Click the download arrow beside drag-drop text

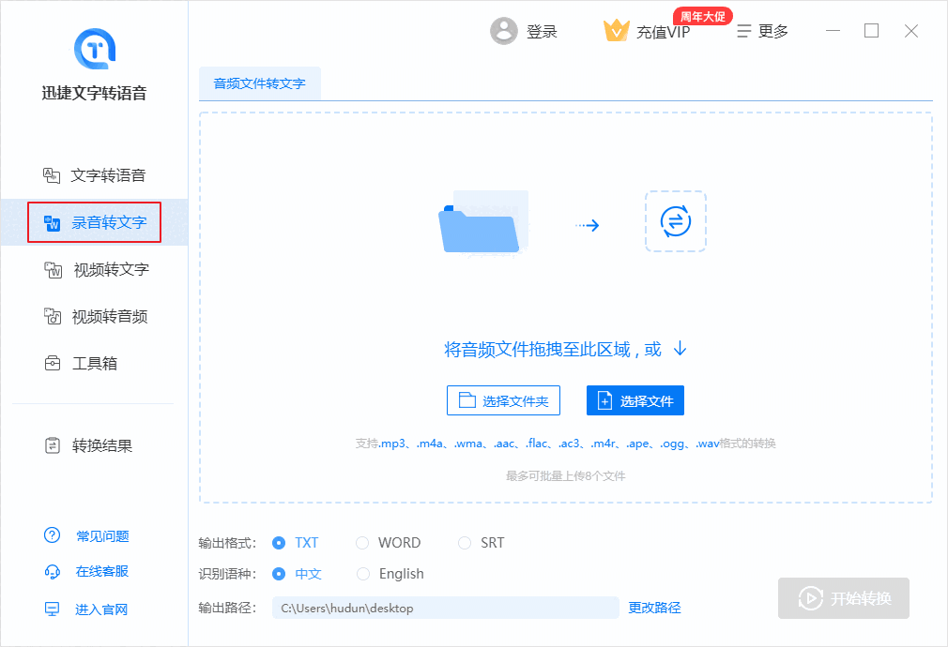(678, 347)
